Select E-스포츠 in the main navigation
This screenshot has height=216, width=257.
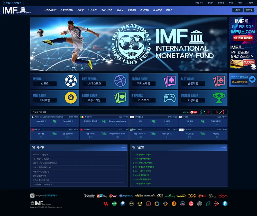pos(92,10)
